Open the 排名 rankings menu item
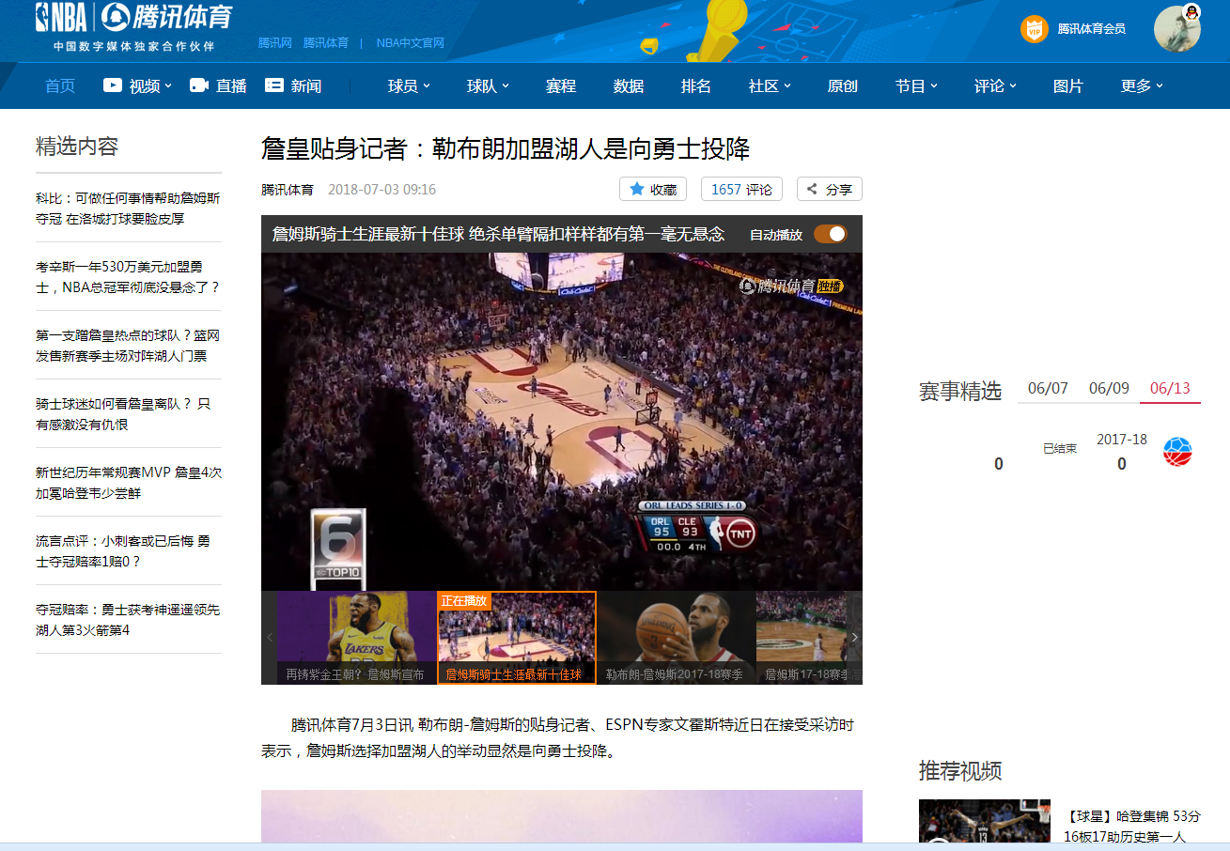Screen dimensions: 1230x851 pos(696,85)
